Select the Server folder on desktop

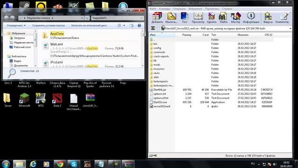pyautogui.click(x=8, y=100)
